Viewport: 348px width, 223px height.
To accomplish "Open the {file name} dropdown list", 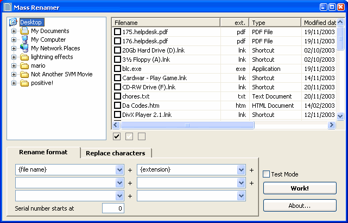I will (x=120, y=169).
